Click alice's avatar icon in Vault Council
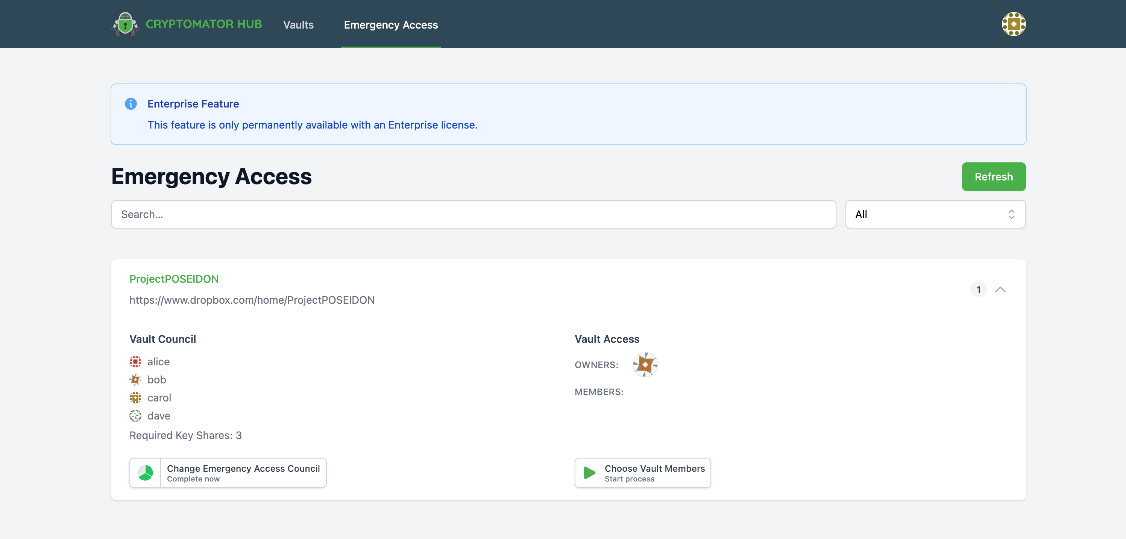1126x539 pixels. 135,362
